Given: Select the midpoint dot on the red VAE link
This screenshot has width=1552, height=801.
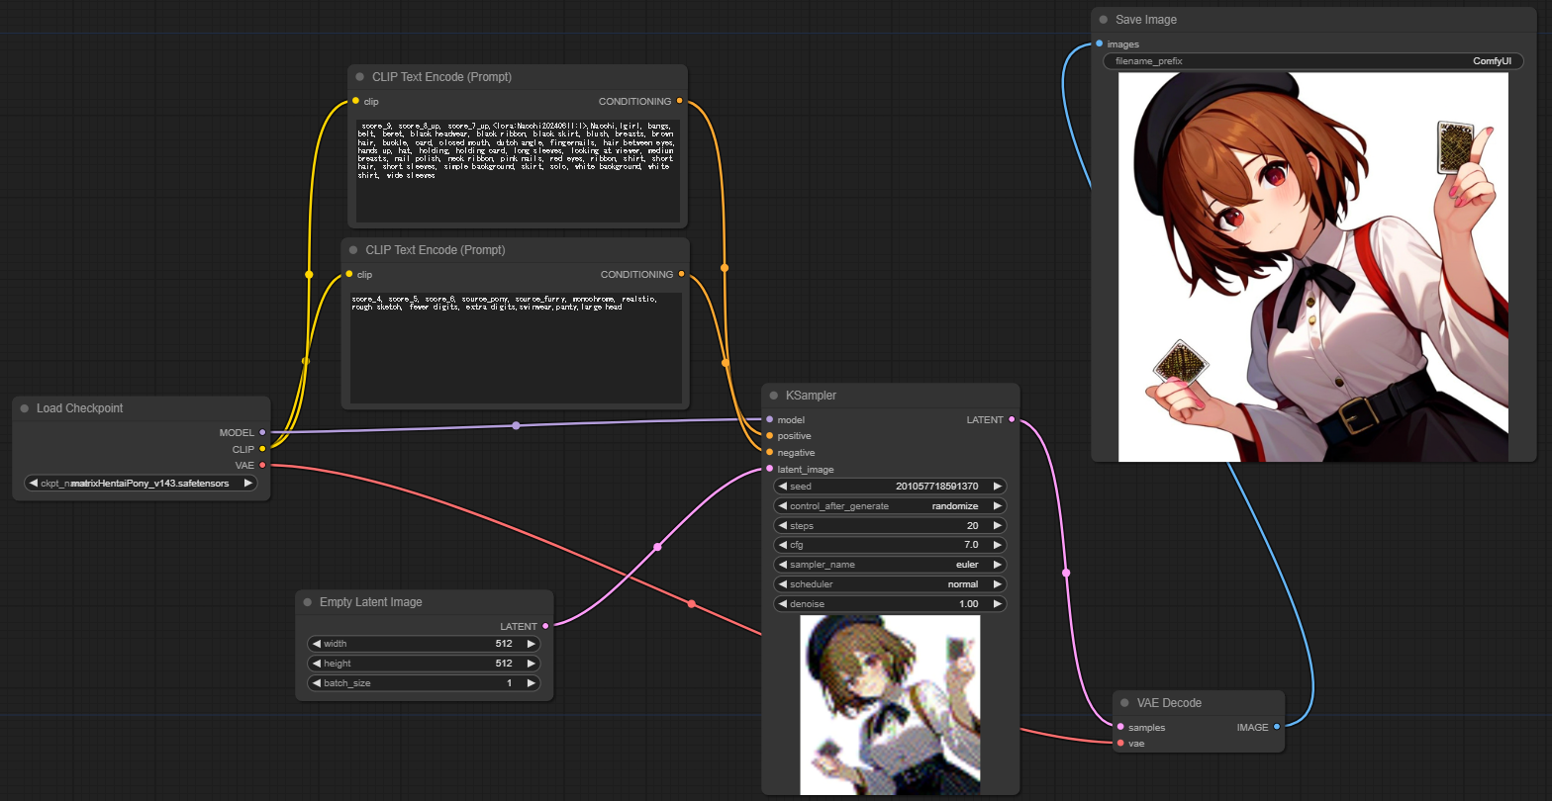Looking at the screenshot, I should [x=692, y=603].
